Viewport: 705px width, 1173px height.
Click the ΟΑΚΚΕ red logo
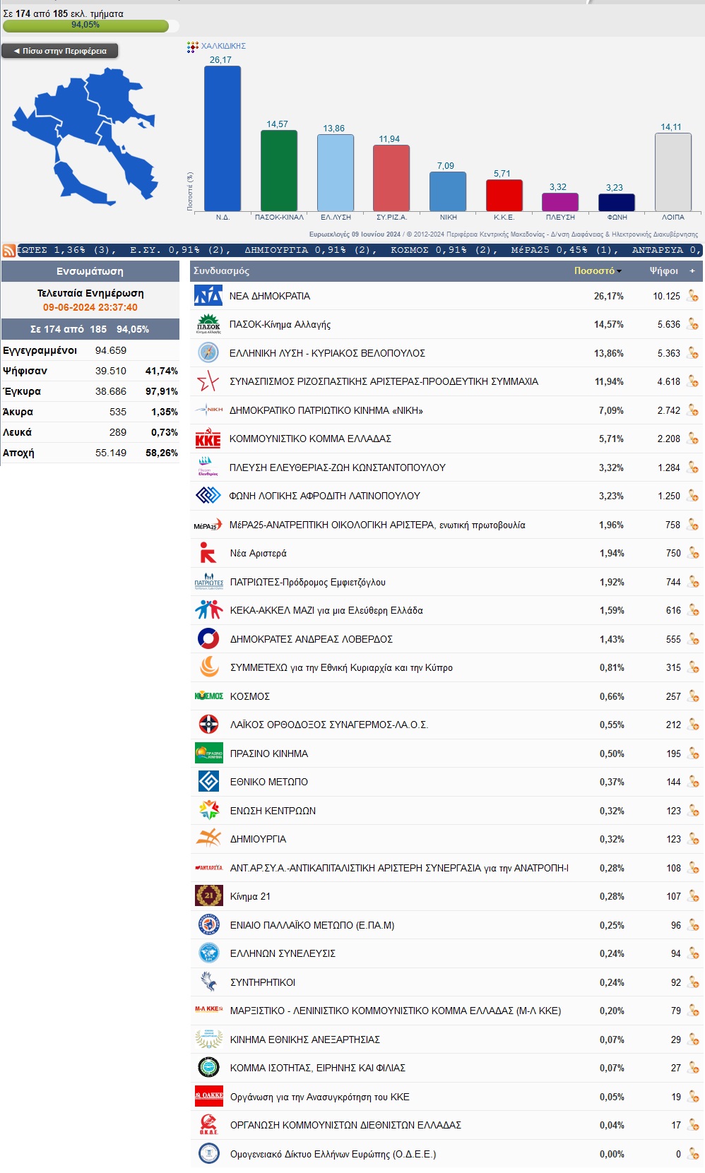209,1096
